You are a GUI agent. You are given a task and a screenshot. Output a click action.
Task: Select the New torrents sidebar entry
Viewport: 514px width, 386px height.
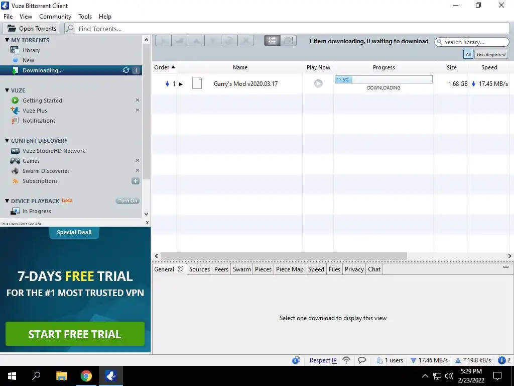71,60
